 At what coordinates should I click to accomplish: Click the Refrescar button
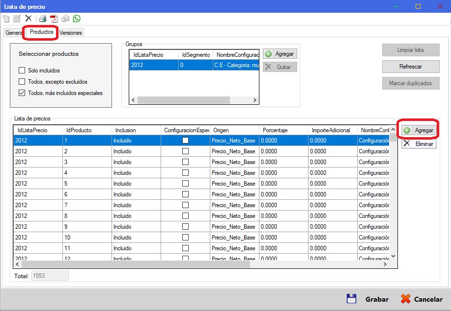[411, 67]
